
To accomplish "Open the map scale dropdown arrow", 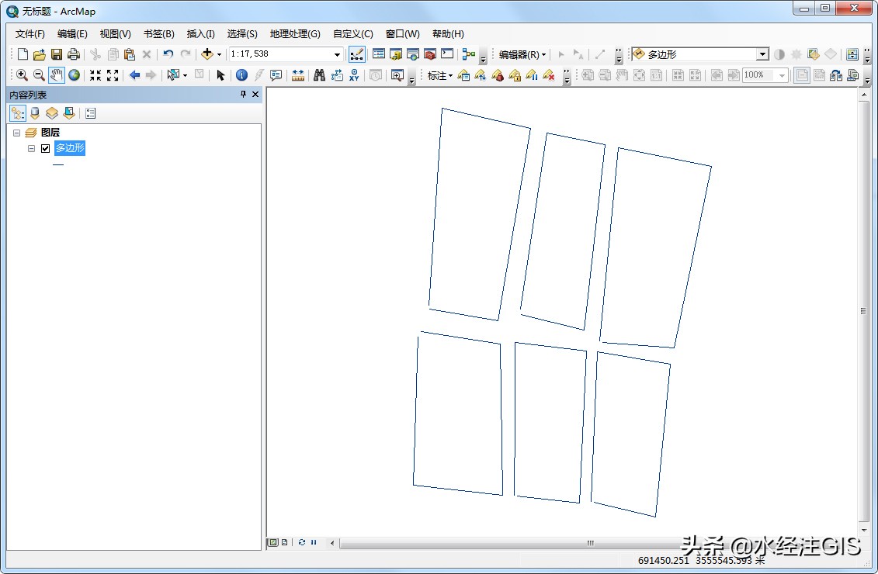I will [338, 54].
